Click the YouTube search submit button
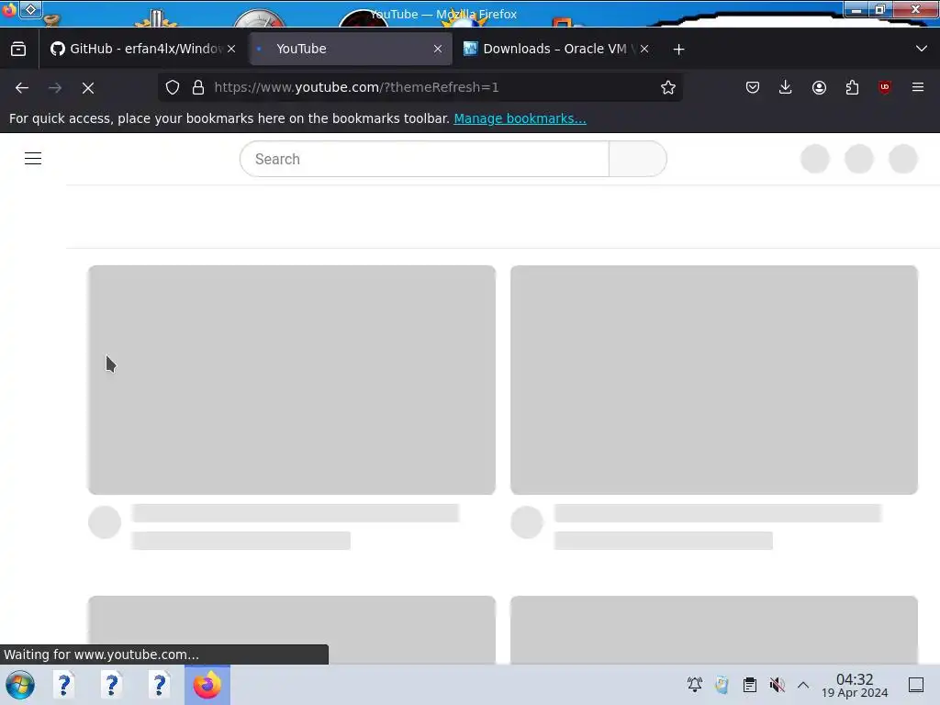 click(x=638, y=159)
